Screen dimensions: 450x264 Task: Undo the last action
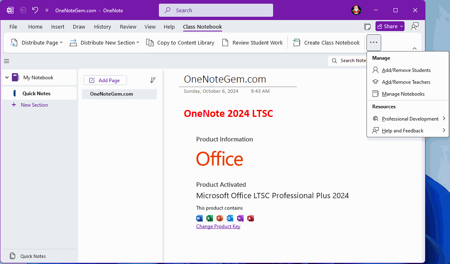click(35, 10)
